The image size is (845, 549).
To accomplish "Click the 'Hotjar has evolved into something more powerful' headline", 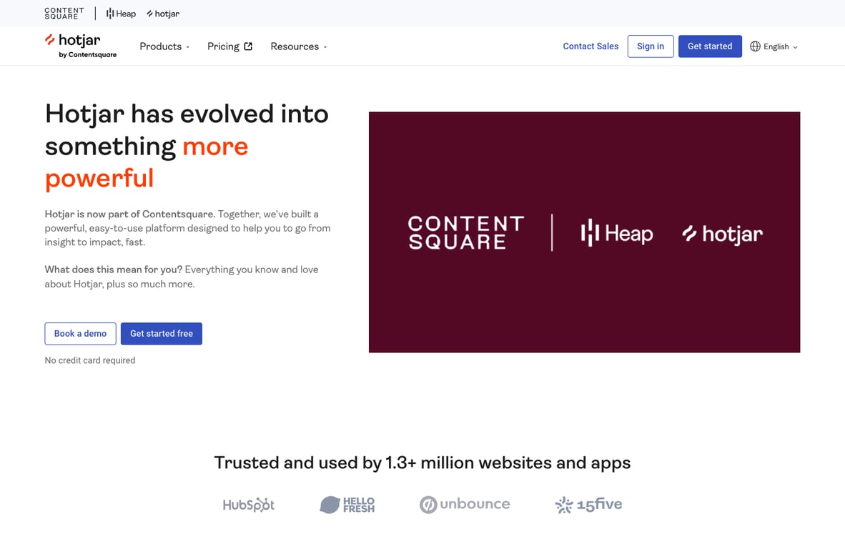I will point(187,146).
